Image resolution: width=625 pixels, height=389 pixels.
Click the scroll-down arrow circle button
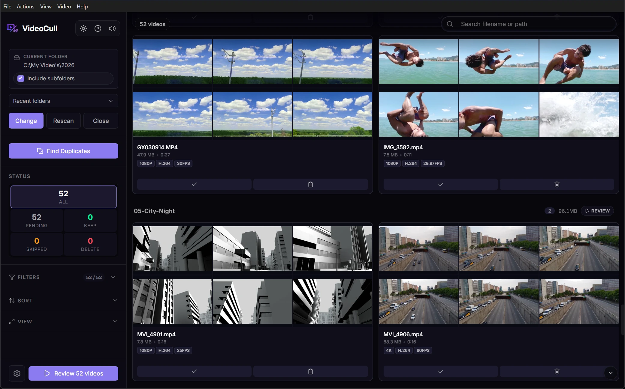point(611,373)
